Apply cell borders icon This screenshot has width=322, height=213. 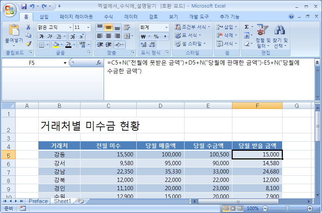coord(41,44)
